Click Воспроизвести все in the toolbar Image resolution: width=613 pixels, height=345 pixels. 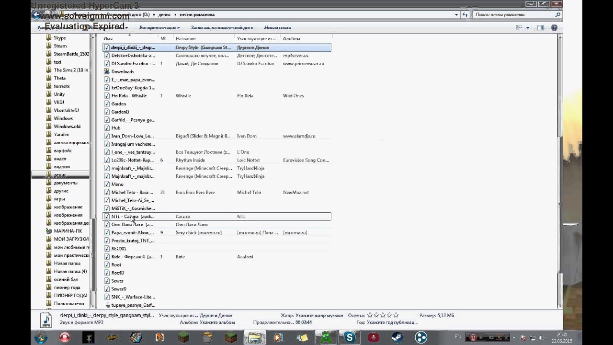pos(159,28)
